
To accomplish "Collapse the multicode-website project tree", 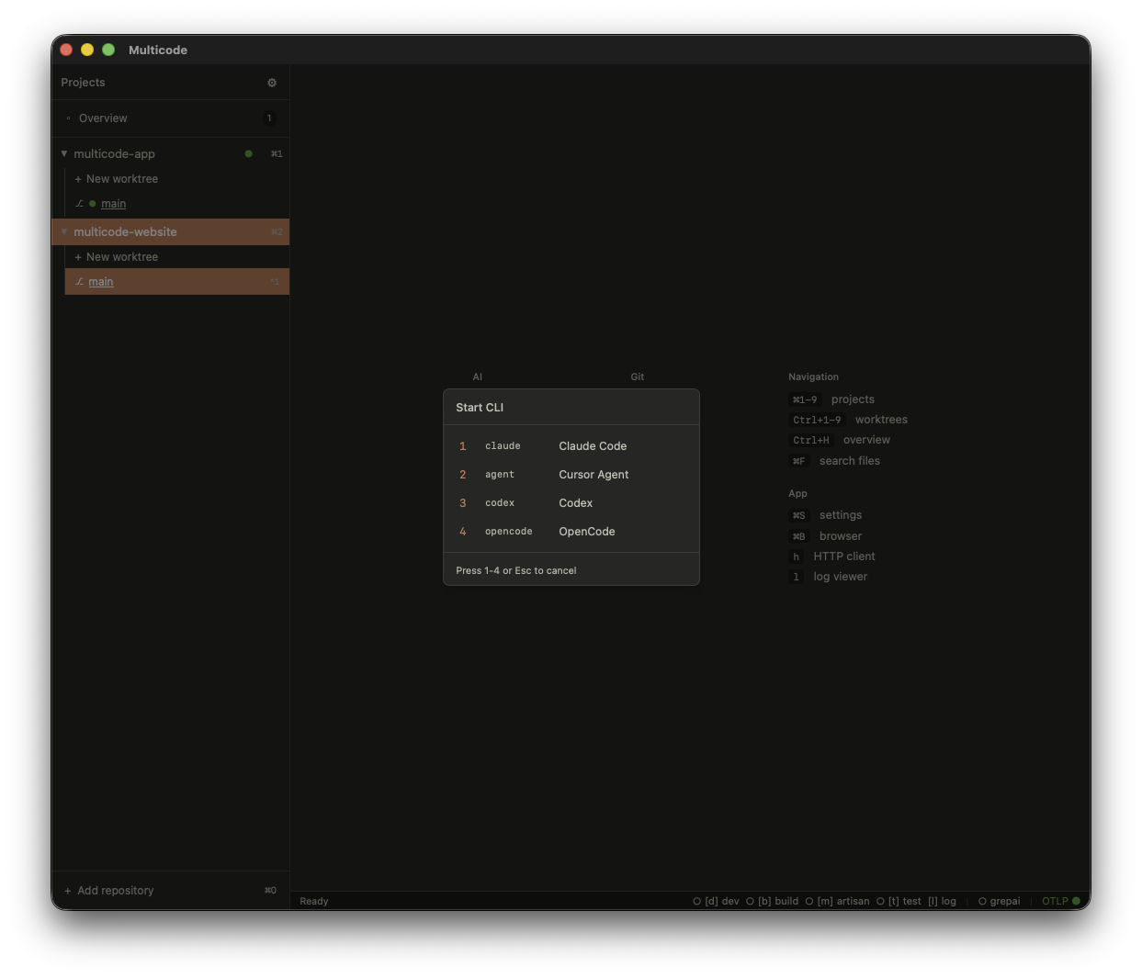I will point(64,231).
